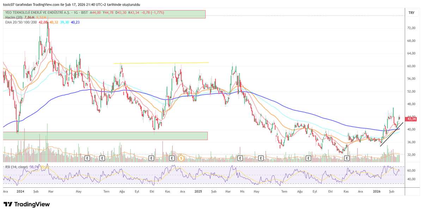Click the RSI value 58,74
423x213 pixels.
point(33,167)
